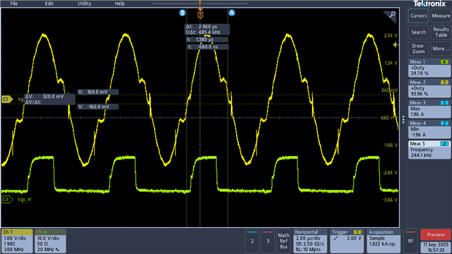Open the Math Ref Bus add menu

tap(284, 241)
